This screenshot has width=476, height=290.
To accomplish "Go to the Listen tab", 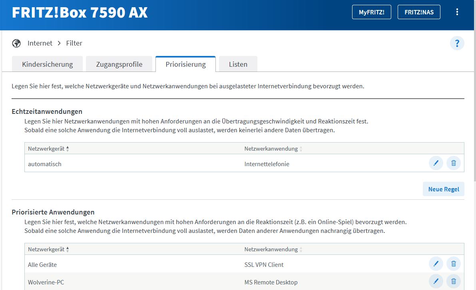I will [238, 64].
